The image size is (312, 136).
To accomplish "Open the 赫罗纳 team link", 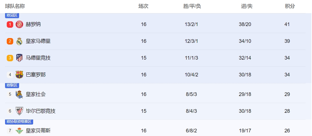I will pyautogui.click(x=33, y=24).
